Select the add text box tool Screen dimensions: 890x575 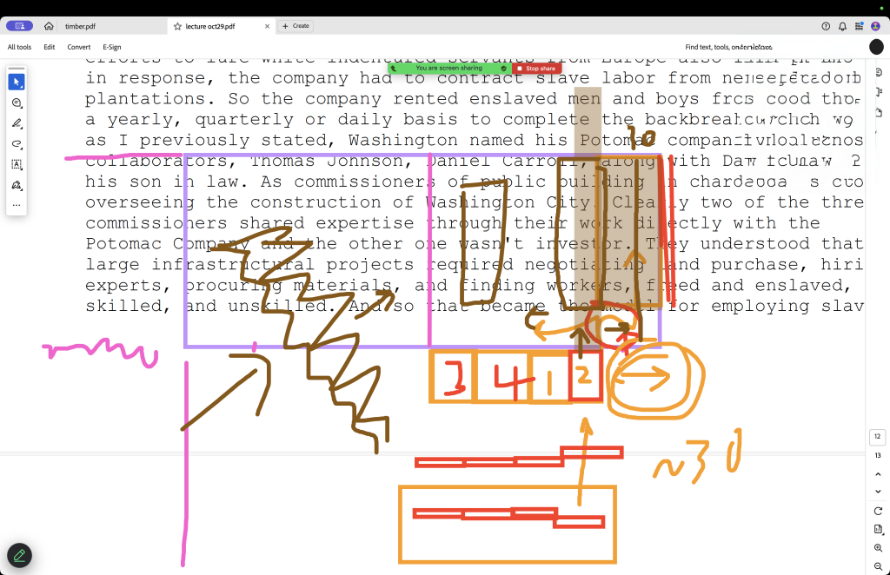pos(17,164)
